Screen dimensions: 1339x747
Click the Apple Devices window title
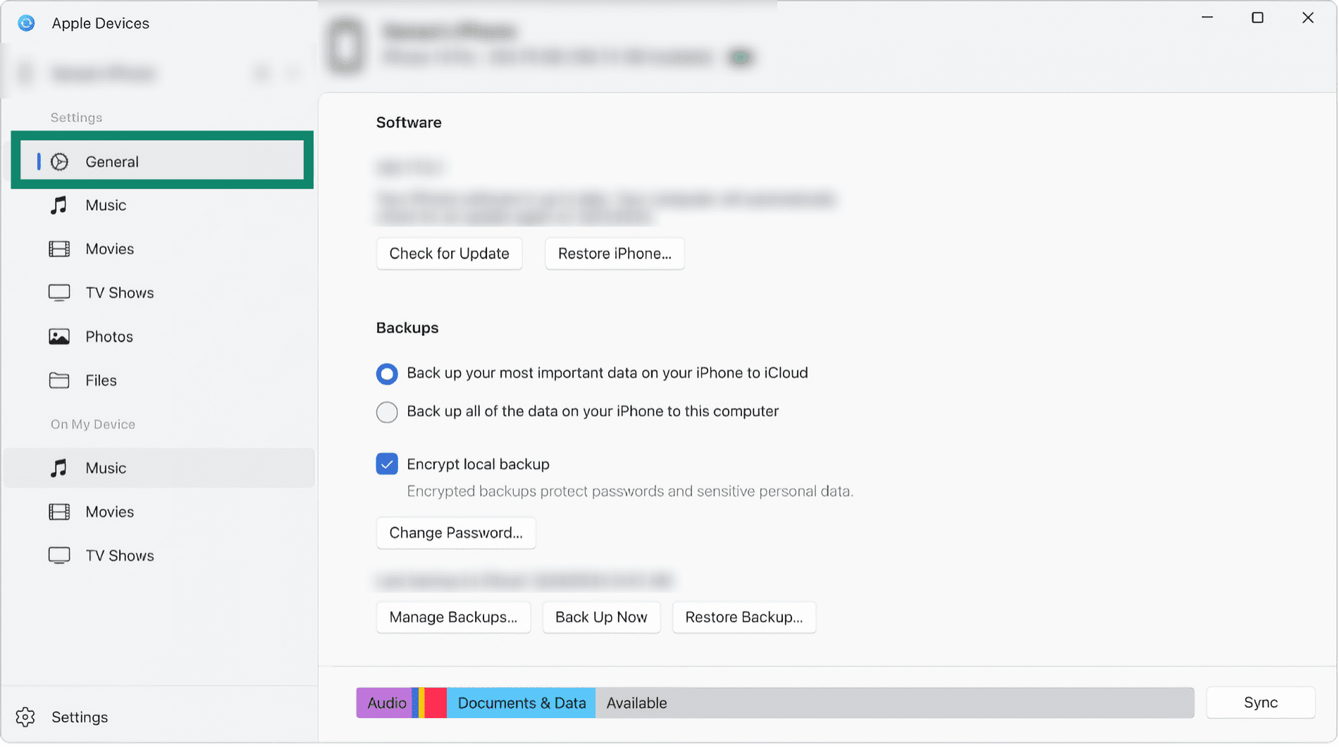(101, 23)
